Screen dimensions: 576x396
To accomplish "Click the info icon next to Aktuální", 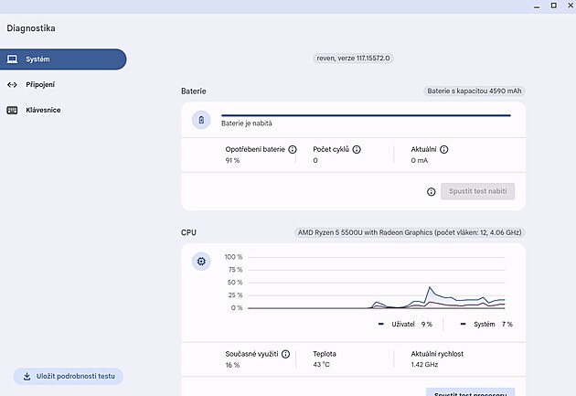I will coord(444,149).
